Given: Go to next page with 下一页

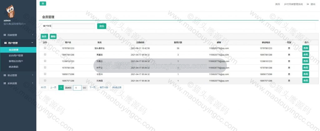Looking at the screenshot, I should (92, 87).
